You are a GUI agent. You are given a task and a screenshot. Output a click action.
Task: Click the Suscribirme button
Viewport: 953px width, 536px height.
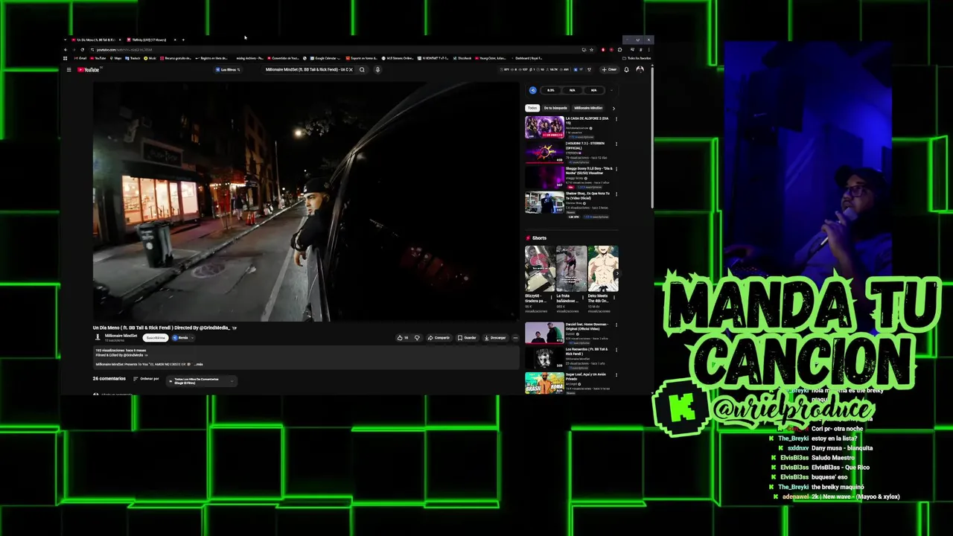pyautogui.click(x=156, y=337)
